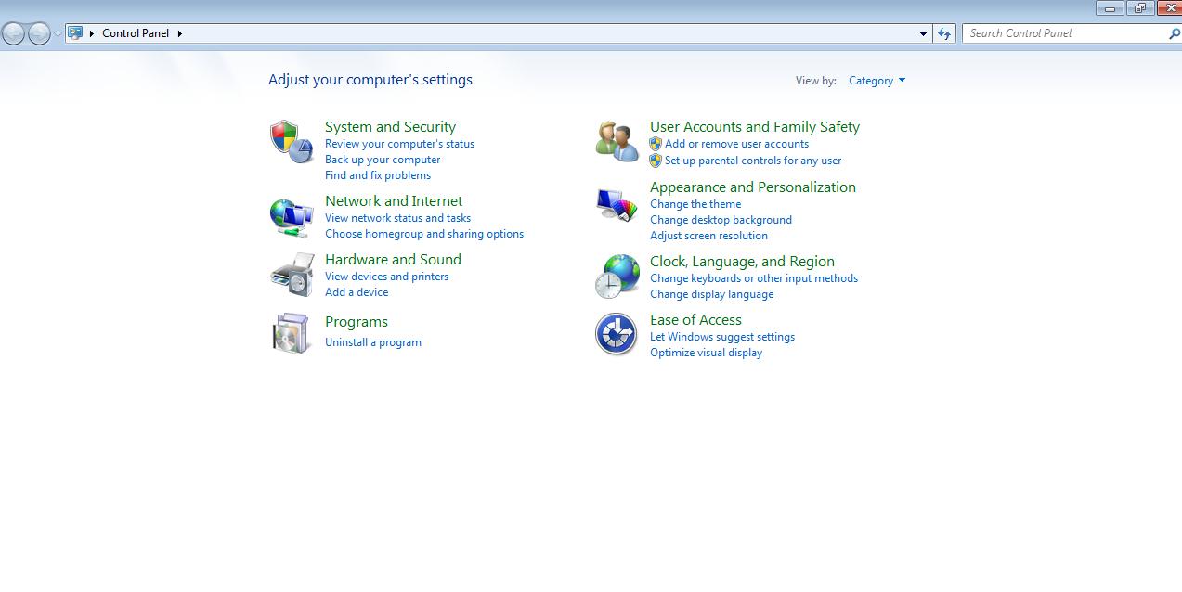Screen dimensions: 1182x592
Task: Click the Adjust screen resolution link
Action: click(x=708, y=236)
